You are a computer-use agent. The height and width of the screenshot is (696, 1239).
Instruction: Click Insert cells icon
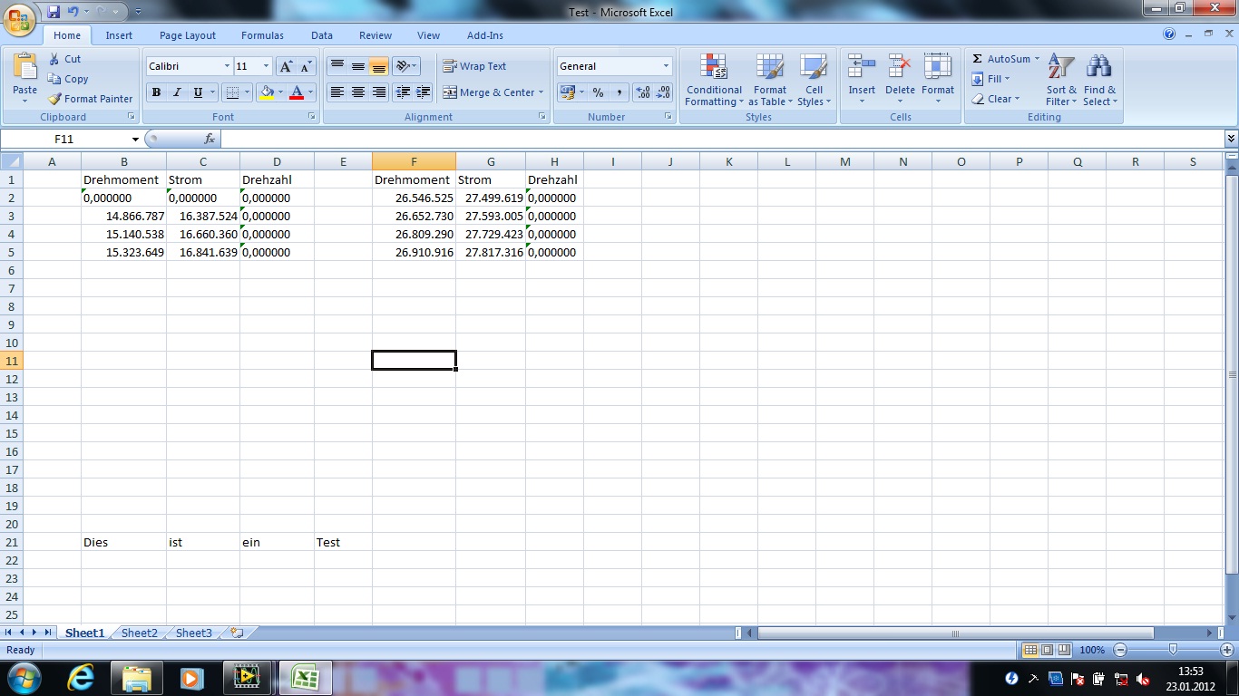(862, 66)
